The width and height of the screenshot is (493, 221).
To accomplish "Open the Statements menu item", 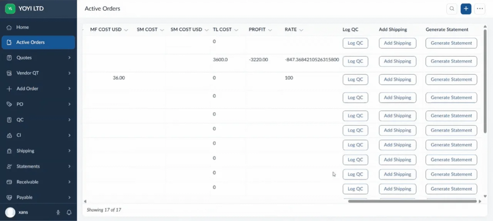I will click(x=39, y=166).
